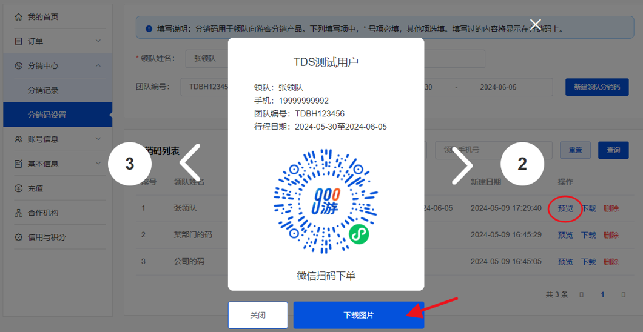Screen dimensions: 643x332
Task: Click the 某部门的码 name cell
Action: click(x=193, y=235)
